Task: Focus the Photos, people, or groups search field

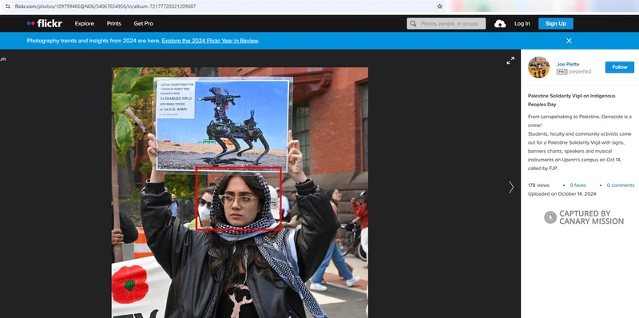Action: [x=446, y=24]
